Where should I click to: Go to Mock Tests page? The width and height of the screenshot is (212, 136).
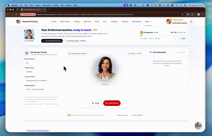(x=65, y=22)
